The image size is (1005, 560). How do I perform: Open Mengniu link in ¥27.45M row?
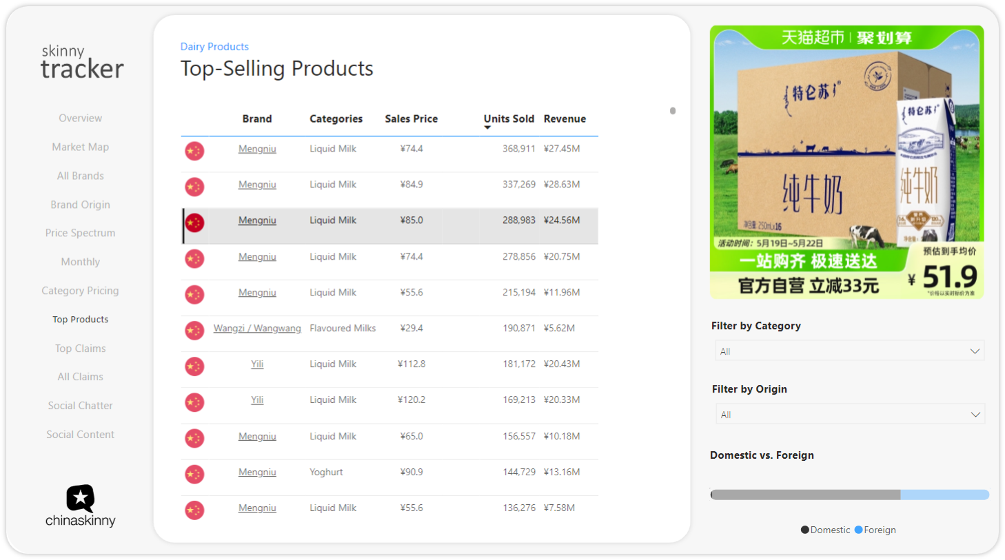point(257,149)
